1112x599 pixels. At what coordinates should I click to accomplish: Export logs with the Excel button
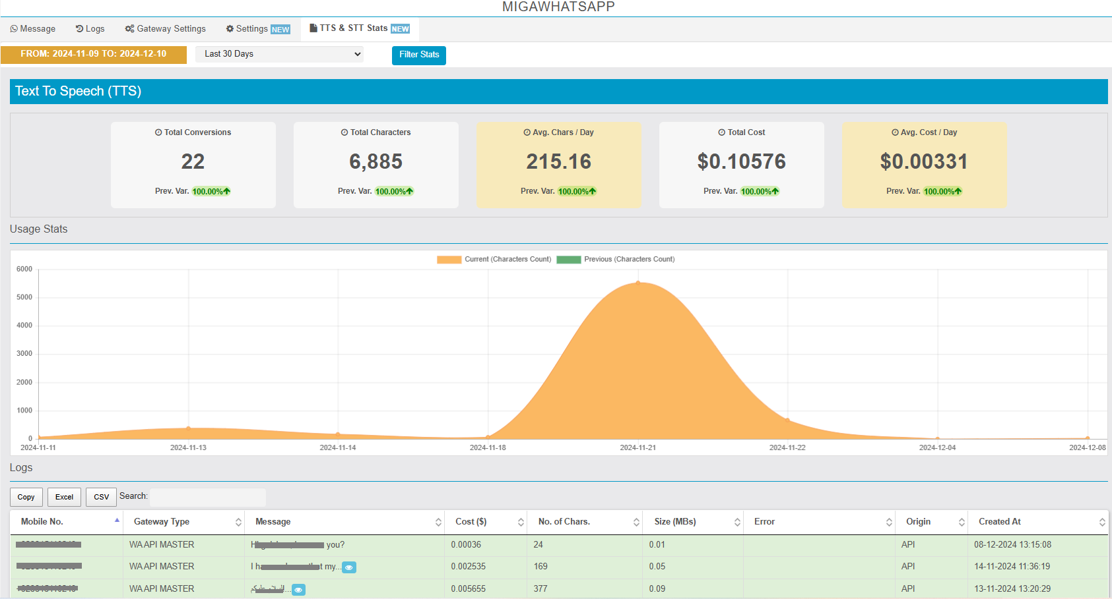pyautogui.click(x=64, y=497)
